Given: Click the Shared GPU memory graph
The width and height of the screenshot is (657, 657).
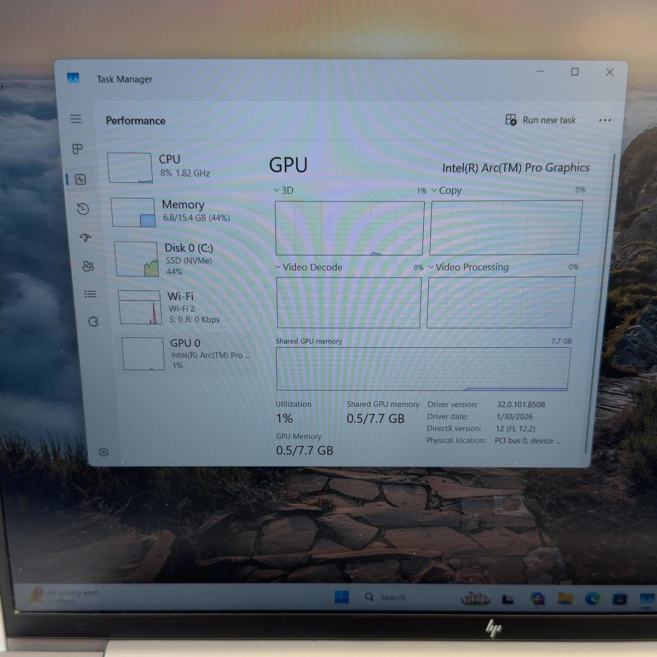Looking at the screenshot, I should pyautogui.click(x=423, y=368).
